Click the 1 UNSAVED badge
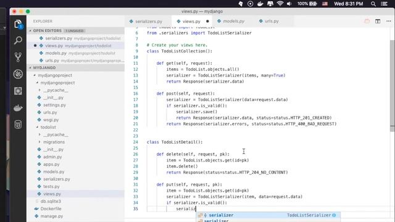 click(74, 31)
